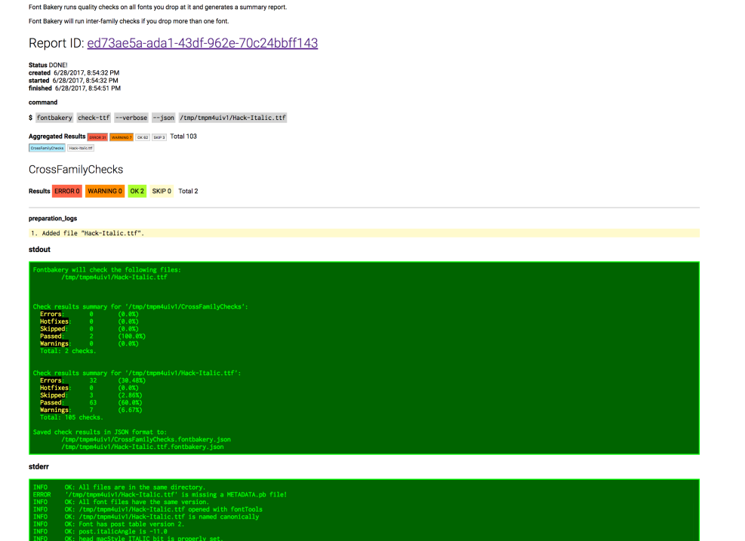This screenshot has width=745, height=541.
Task: Click the Hack-Italic.ttf file path argument
Action: click(233, 118)
